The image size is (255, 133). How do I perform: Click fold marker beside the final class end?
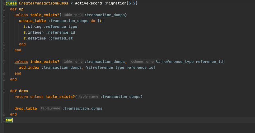pos(4,120)
